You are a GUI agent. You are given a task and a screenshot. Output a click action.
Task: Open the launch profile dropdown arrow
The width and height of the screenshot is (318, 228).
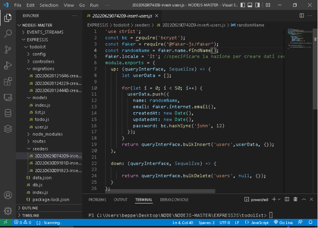pos(279,199)
